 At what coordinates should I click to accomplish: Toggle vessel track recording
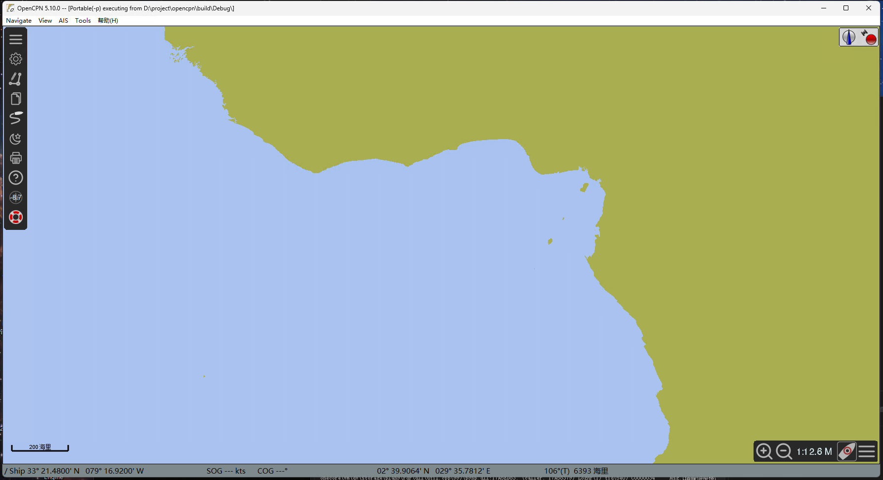pyautogui.click(x=16, y=118)
